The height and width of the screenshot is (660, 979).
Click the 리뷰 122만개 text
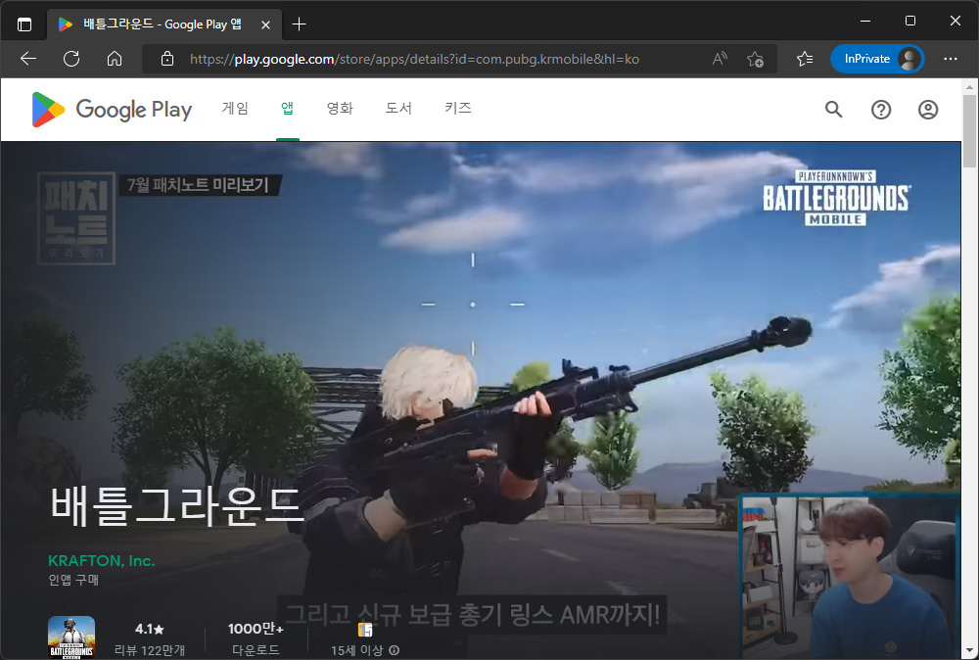point(150,650)
